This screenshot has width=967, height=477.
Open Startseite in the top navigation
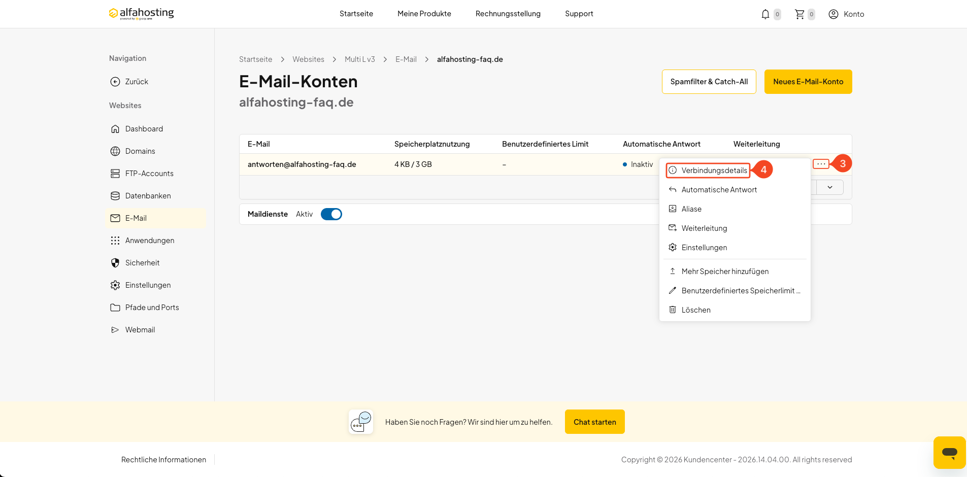pyautogui.click(x=356, y=14)
